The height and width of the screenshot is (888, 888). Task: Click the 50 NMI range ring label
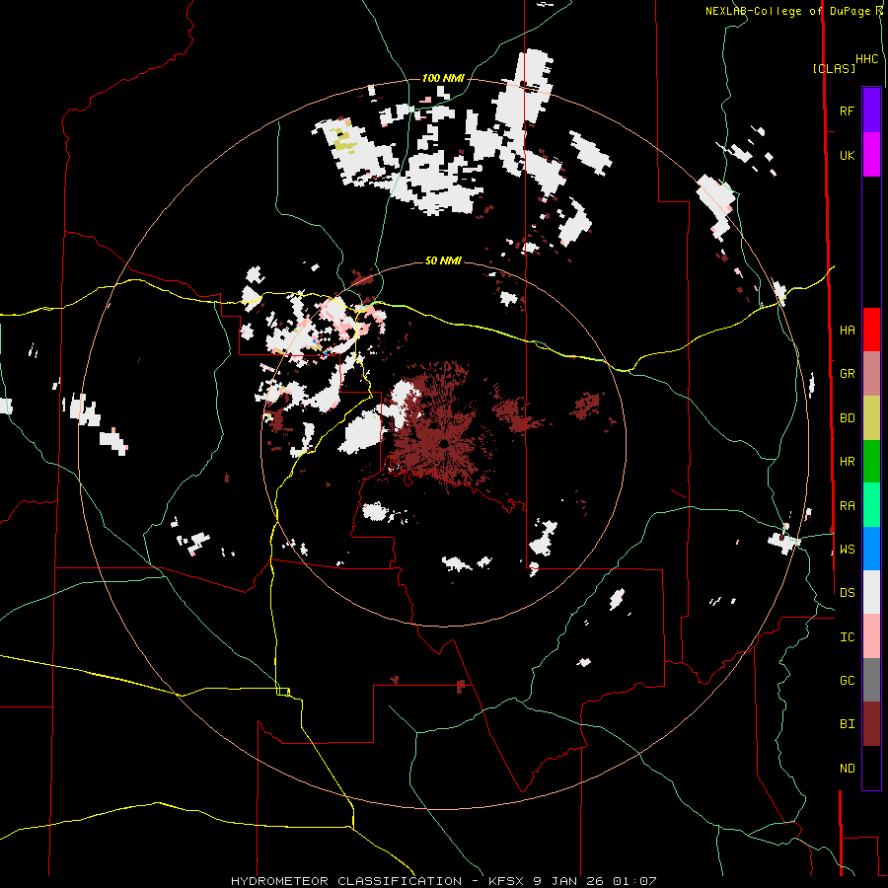(443, 261)
